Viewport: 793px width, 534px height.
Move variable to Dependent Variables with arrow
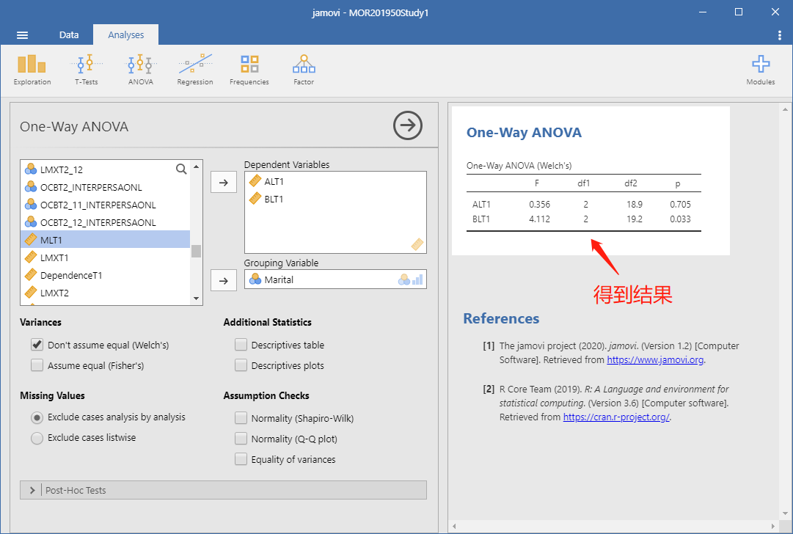(x=224, y=183)
